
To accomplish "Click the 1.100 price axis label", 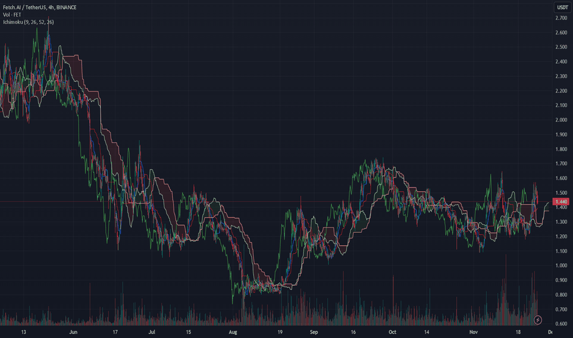I will click(561, 251).
